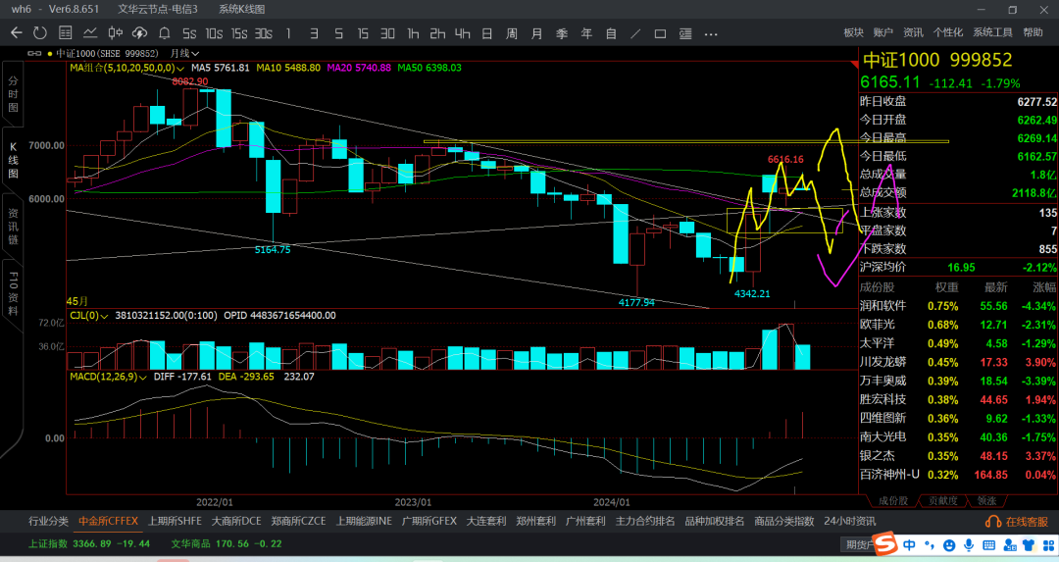Open the quote list icon
This screenshot has width=1059, height=562.
[x=66, y=33]
